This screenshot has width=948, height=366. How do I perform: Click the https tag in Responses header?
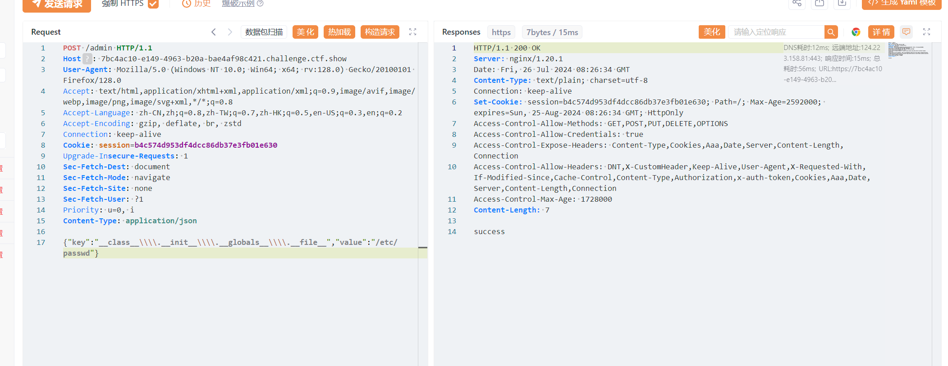tap(501, 32)
